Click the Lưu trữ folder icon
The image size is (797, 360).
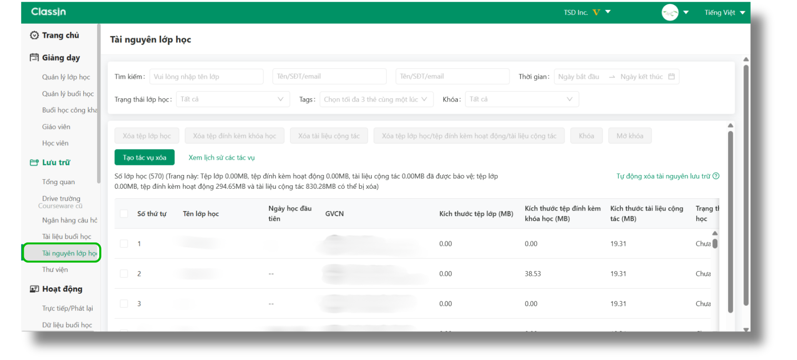(x=34, y=162)
